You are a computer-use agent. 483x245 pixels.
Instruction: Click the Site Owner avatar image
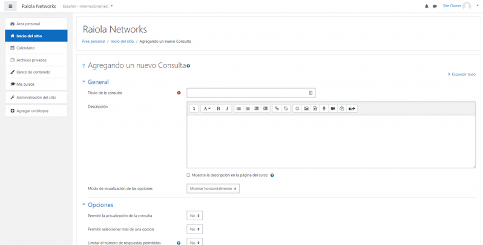(x=467, y=6)
